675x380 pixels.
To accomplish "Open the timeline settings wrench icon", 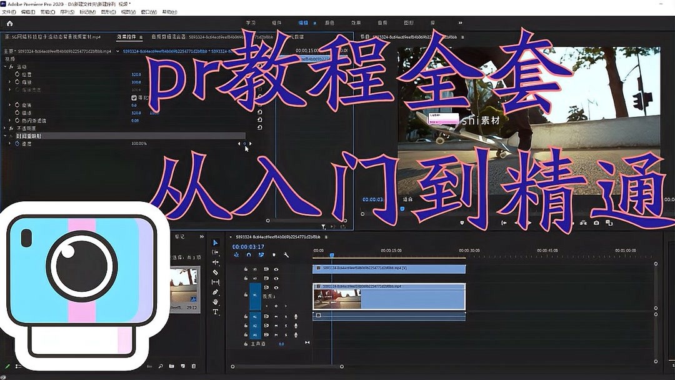I will 287,254.
